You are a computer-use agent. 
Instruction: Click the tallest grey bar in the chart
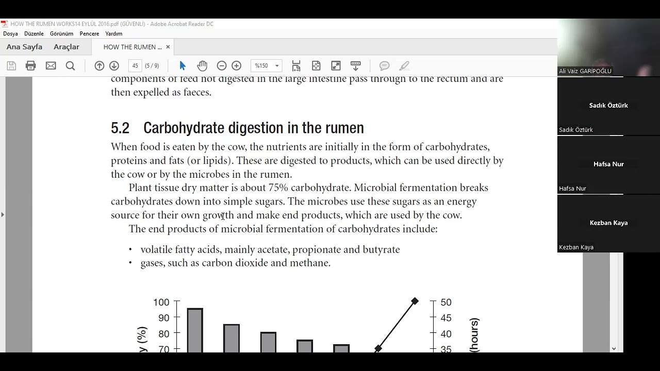coord(195,330)
